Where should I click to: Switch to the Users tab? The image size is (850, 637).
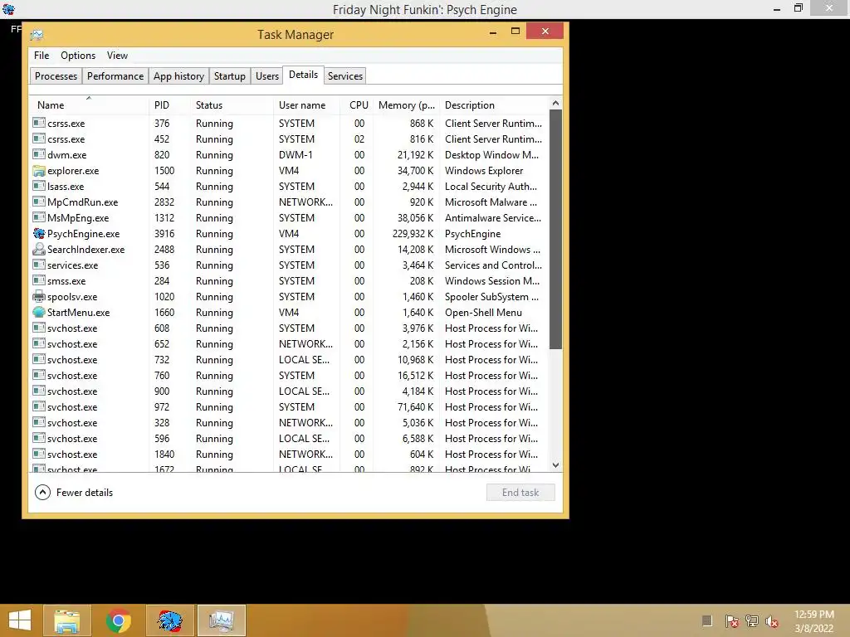pos(267,75)
